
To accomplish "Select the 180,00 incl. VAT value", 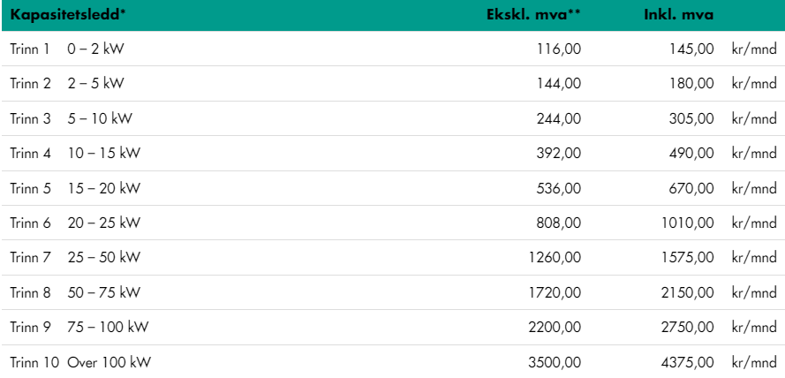I will (693, 83).
